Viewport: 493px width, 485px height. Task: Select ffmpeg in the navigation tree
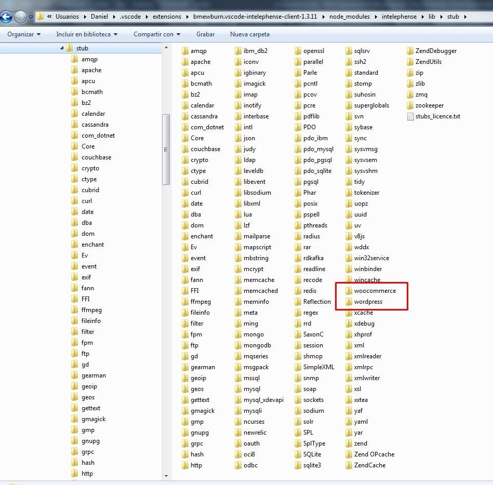[x=91, y=310]
